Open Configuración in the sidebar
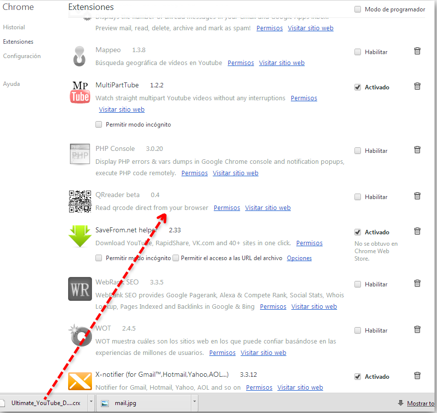The image size is (437, 413). point(22,56)
